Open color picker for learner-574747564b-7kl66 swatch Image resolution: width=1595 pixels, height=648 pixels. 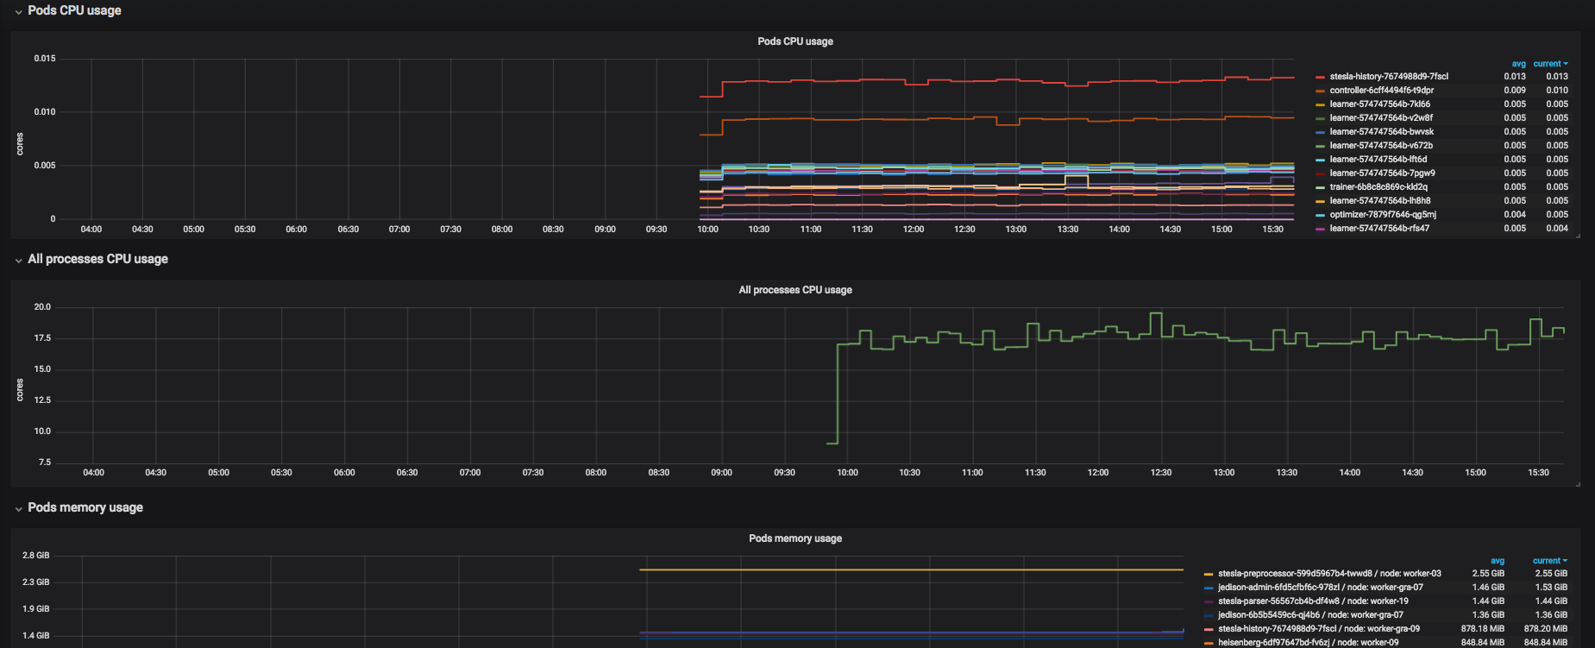pyautogui.click(x=1320, y=104)
